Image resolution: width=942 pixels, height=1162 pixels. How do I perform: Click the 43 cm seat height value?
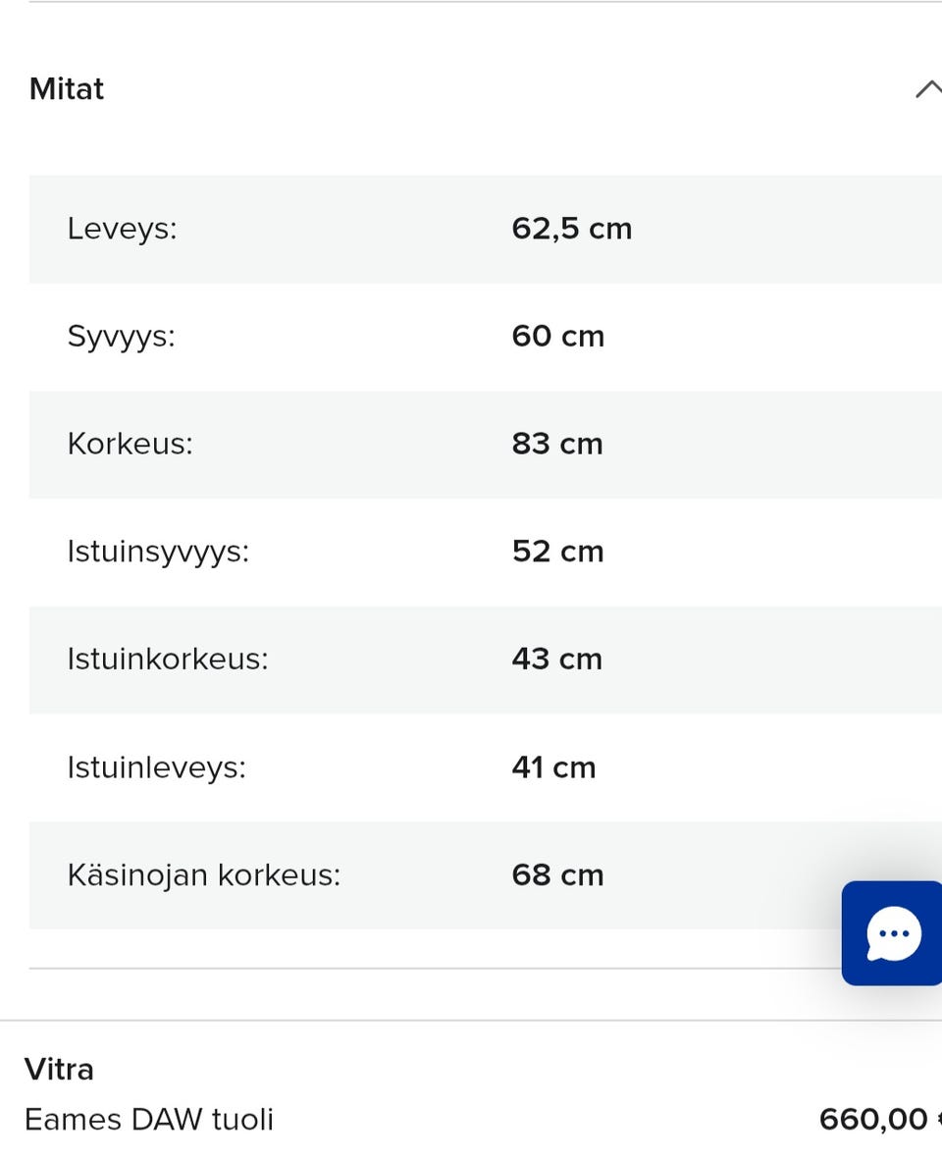(557, 659)
